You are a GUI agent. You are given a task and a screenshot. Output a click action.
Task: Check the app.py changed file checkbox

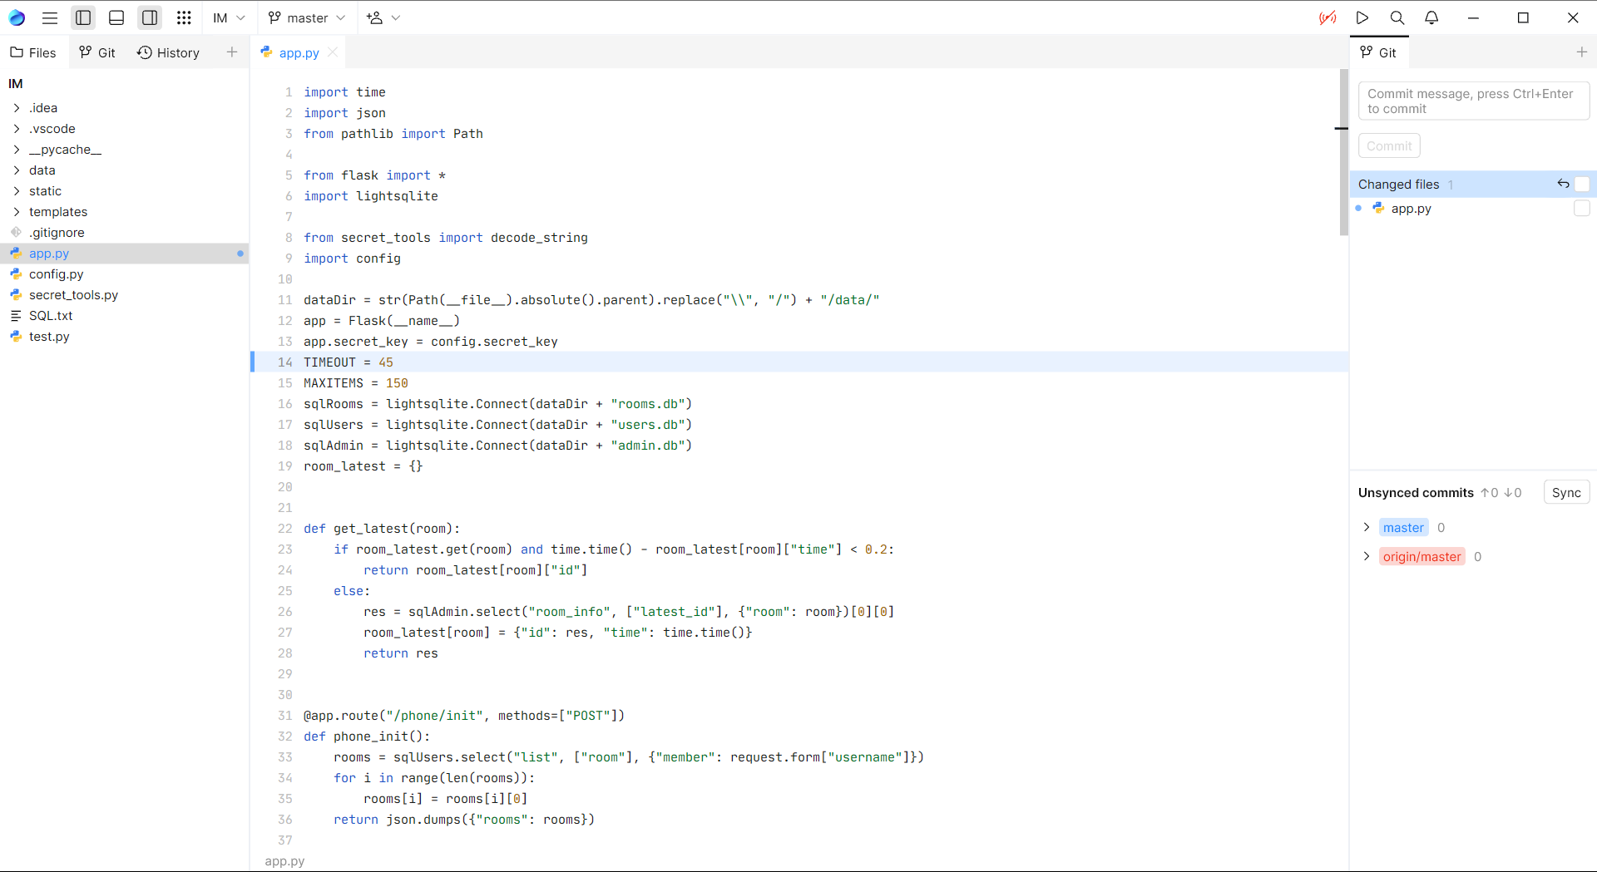coord(1581,209)
